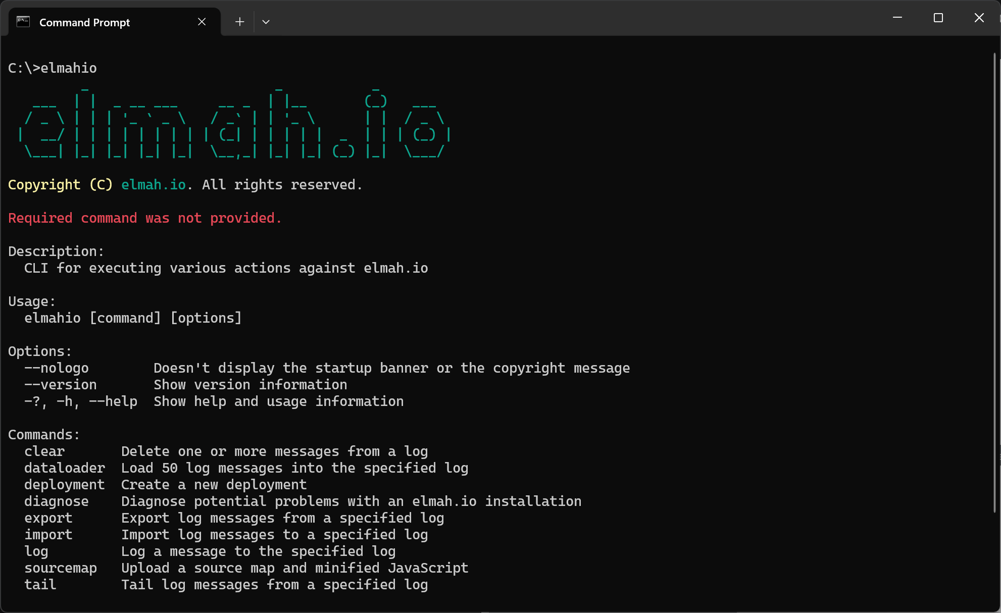Click the elmah.io copyright link text
Screen dimensions: 1001x613
pyautogui.click(x=153, y=184)
